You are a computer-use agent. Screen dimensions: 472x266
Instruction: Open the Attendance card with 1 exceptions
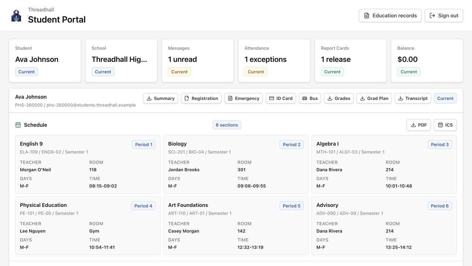pos(274,61)
